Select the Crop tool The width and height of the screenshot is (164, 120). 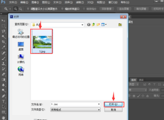[4, 42]
